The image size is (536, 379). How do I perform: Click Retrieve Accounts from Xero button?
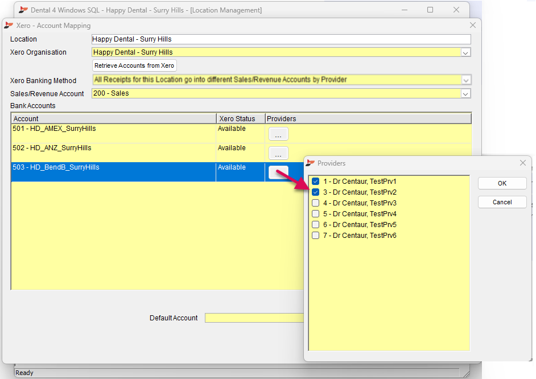pos(134,65)
